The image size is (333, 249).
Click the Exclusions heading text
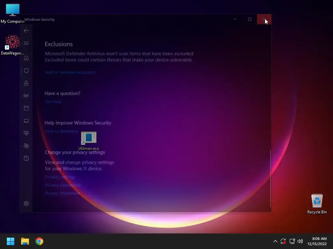[x=59, y=44]
